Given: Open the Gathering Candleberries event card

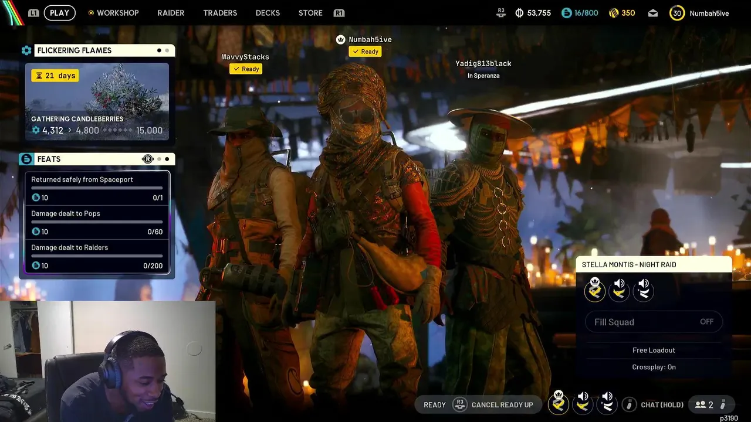Looking at the screenshot, I should point(97,102).
